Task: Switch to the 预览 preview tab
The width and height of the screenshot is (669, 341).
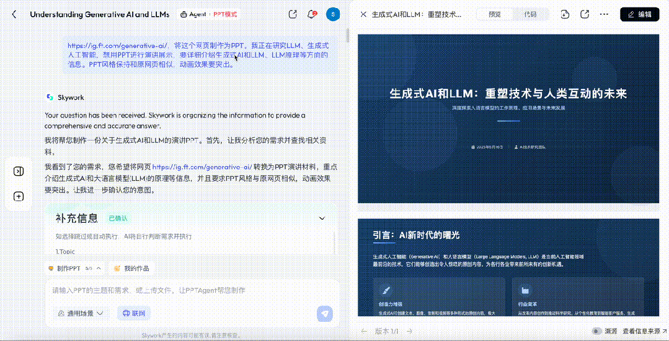Action: [x=495, y=14]
